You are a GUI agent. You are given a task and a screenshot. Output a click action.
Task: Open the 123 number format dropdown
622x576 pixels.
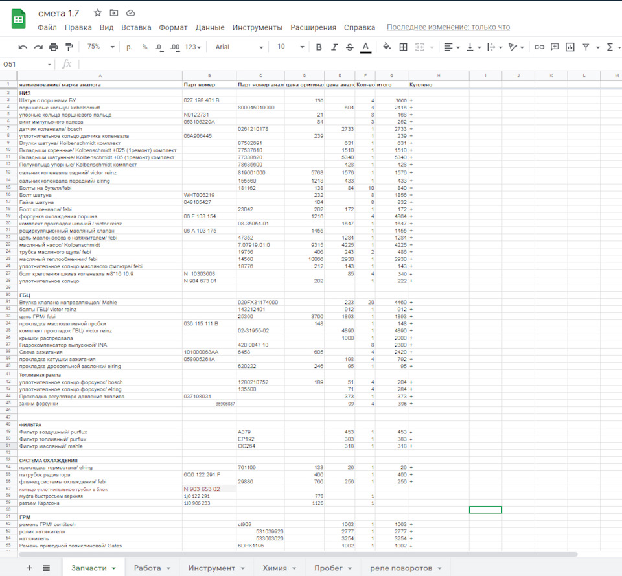[193, 47]
